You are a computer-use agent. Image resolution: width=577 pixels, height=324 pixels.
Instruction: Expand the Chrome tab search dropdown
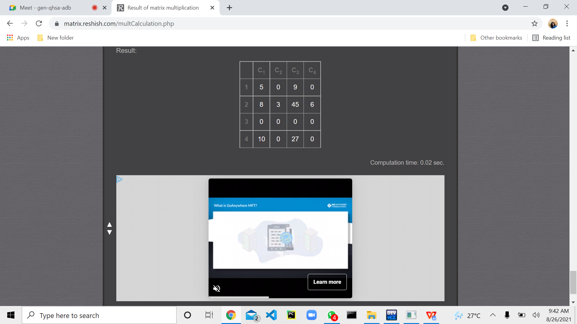point(505,8)
